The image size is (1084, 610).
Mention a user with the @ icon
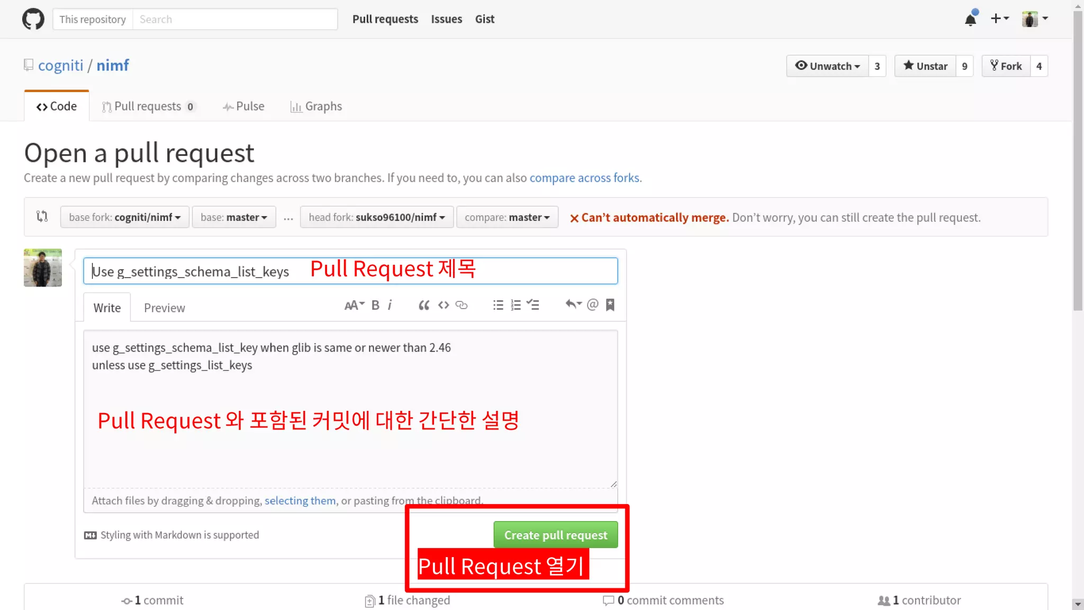pyautogui.click(x=592, y=304)
